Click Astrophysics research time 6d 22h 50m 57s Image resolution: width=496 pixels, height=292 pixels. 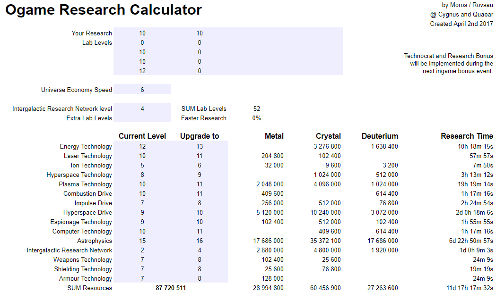click(x=471, y=241)
